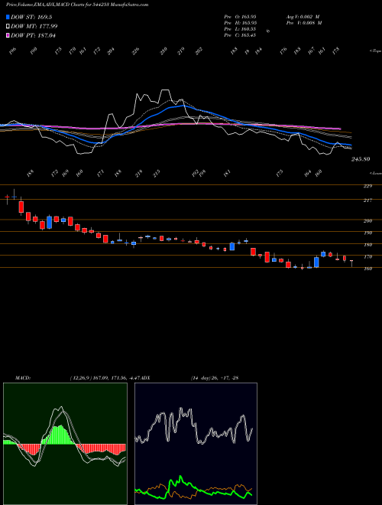
Task: Click the 215 low label
Action: 157,174
